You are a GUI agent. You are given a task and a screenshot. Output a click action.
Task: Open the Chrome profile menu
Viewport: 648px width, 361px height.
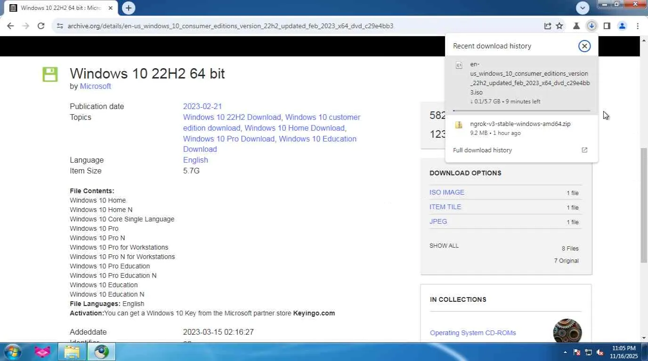tap(622, 26)
